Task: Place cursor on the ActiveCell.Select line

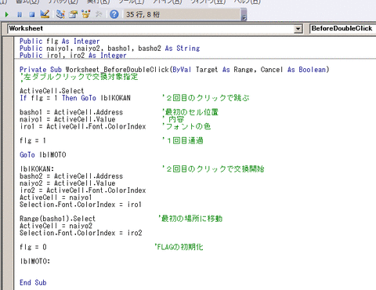Action: click(52, 91)
